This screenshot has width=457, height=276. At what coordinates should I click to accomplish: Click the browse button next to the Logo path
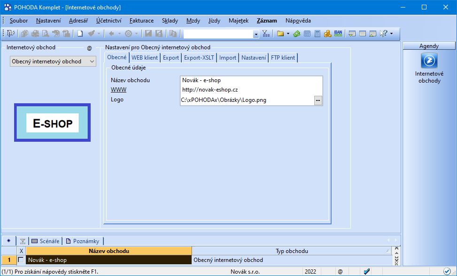[x=318, y=100]
